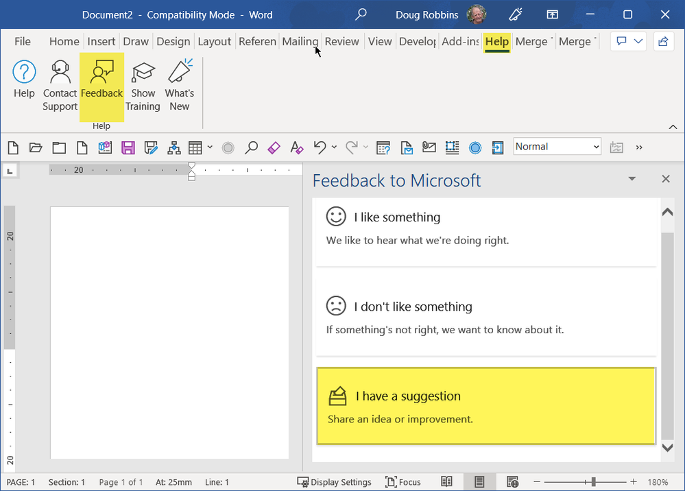Click the magnifier Find icon in toolbar

pyautogui.click(x=251, y=147)
